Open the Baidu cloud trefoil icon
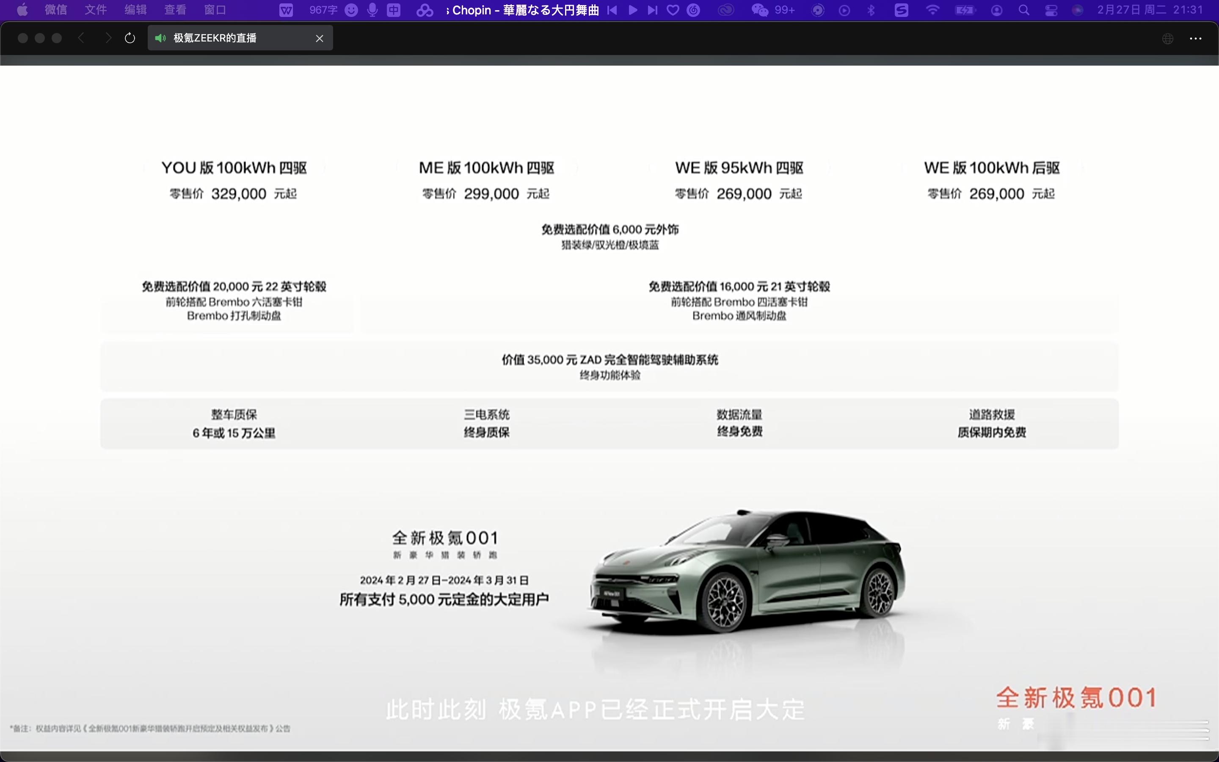This screenshot has height=762, width=1219. tap(425, 10)
